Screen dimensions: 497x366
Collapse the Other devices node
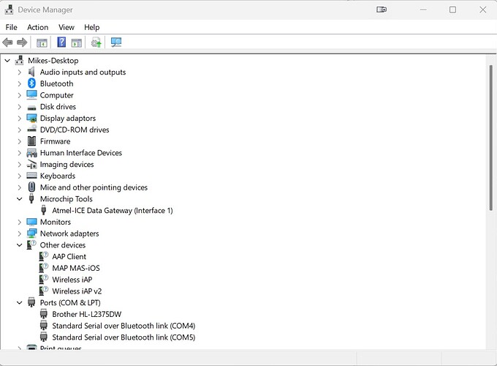(19, 245)
